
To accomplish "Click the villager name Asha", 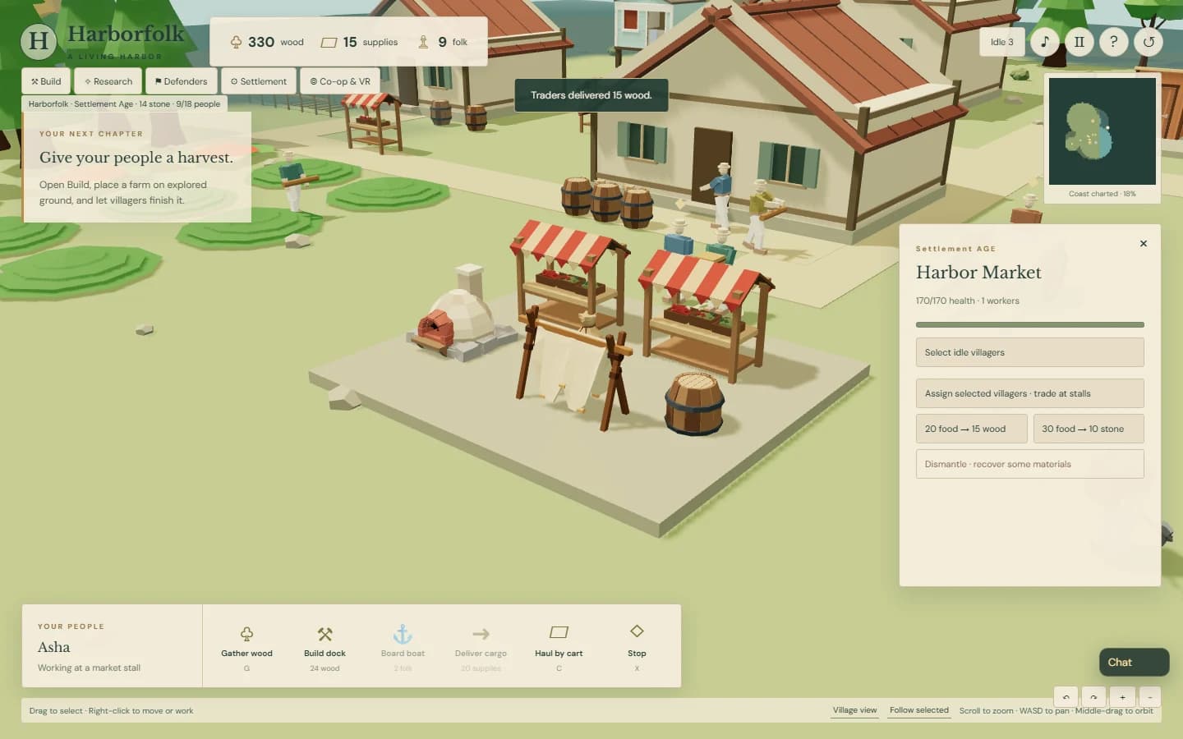I will (x=53, y=647).
